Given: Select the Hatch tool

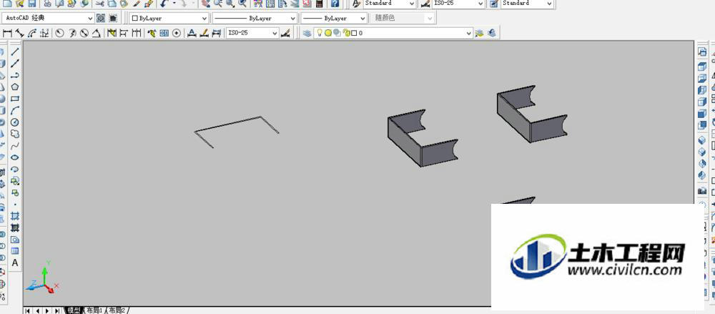Looking at the screenshot, I should coord(15,216).
